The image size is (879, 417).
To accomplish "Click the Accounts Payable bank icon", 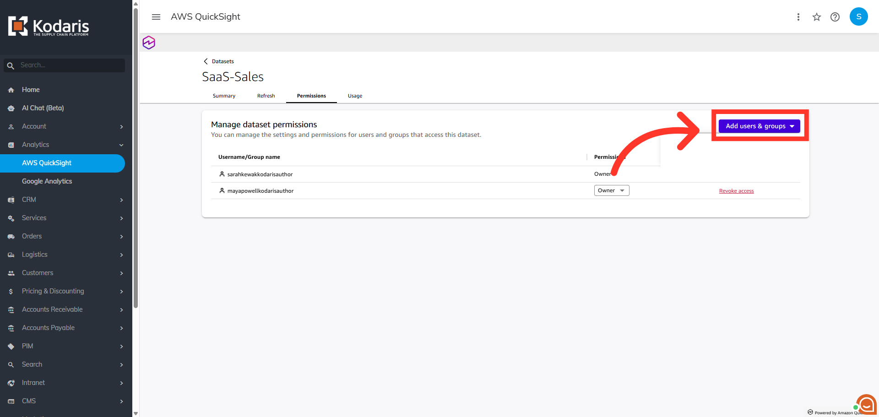I will coord(11,328).
